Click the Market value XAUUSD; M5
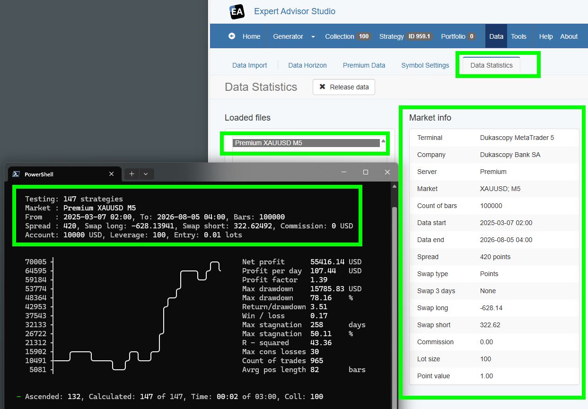This screenshot has width=588, height=409. pos(500,189)
